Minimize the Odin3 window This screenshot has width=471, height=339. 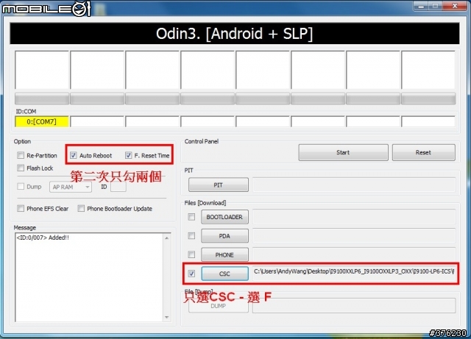point(421,6)
